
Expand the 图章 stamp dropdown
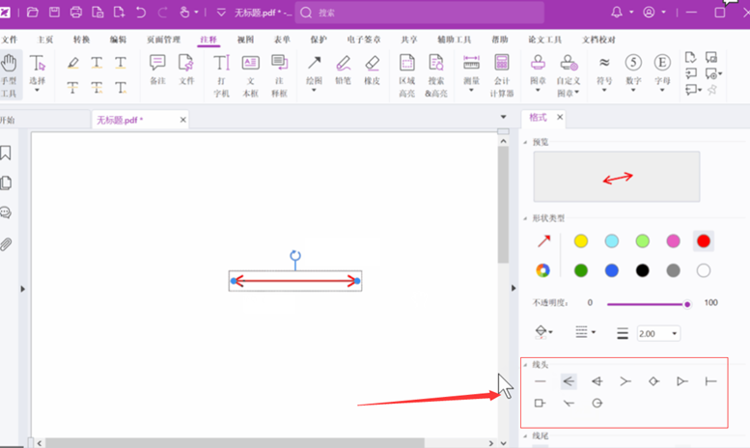point(538,94)
